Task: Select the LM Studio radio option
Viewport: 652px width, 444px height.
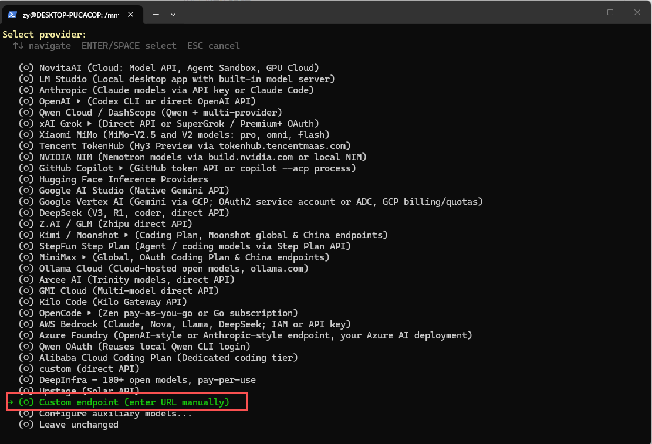Action: point(26,79)
